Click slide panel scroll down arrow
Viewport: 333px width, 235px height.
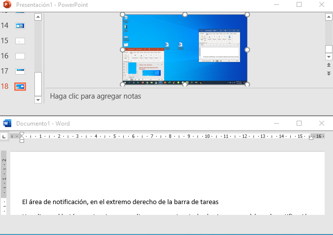(x=38, y=100)
